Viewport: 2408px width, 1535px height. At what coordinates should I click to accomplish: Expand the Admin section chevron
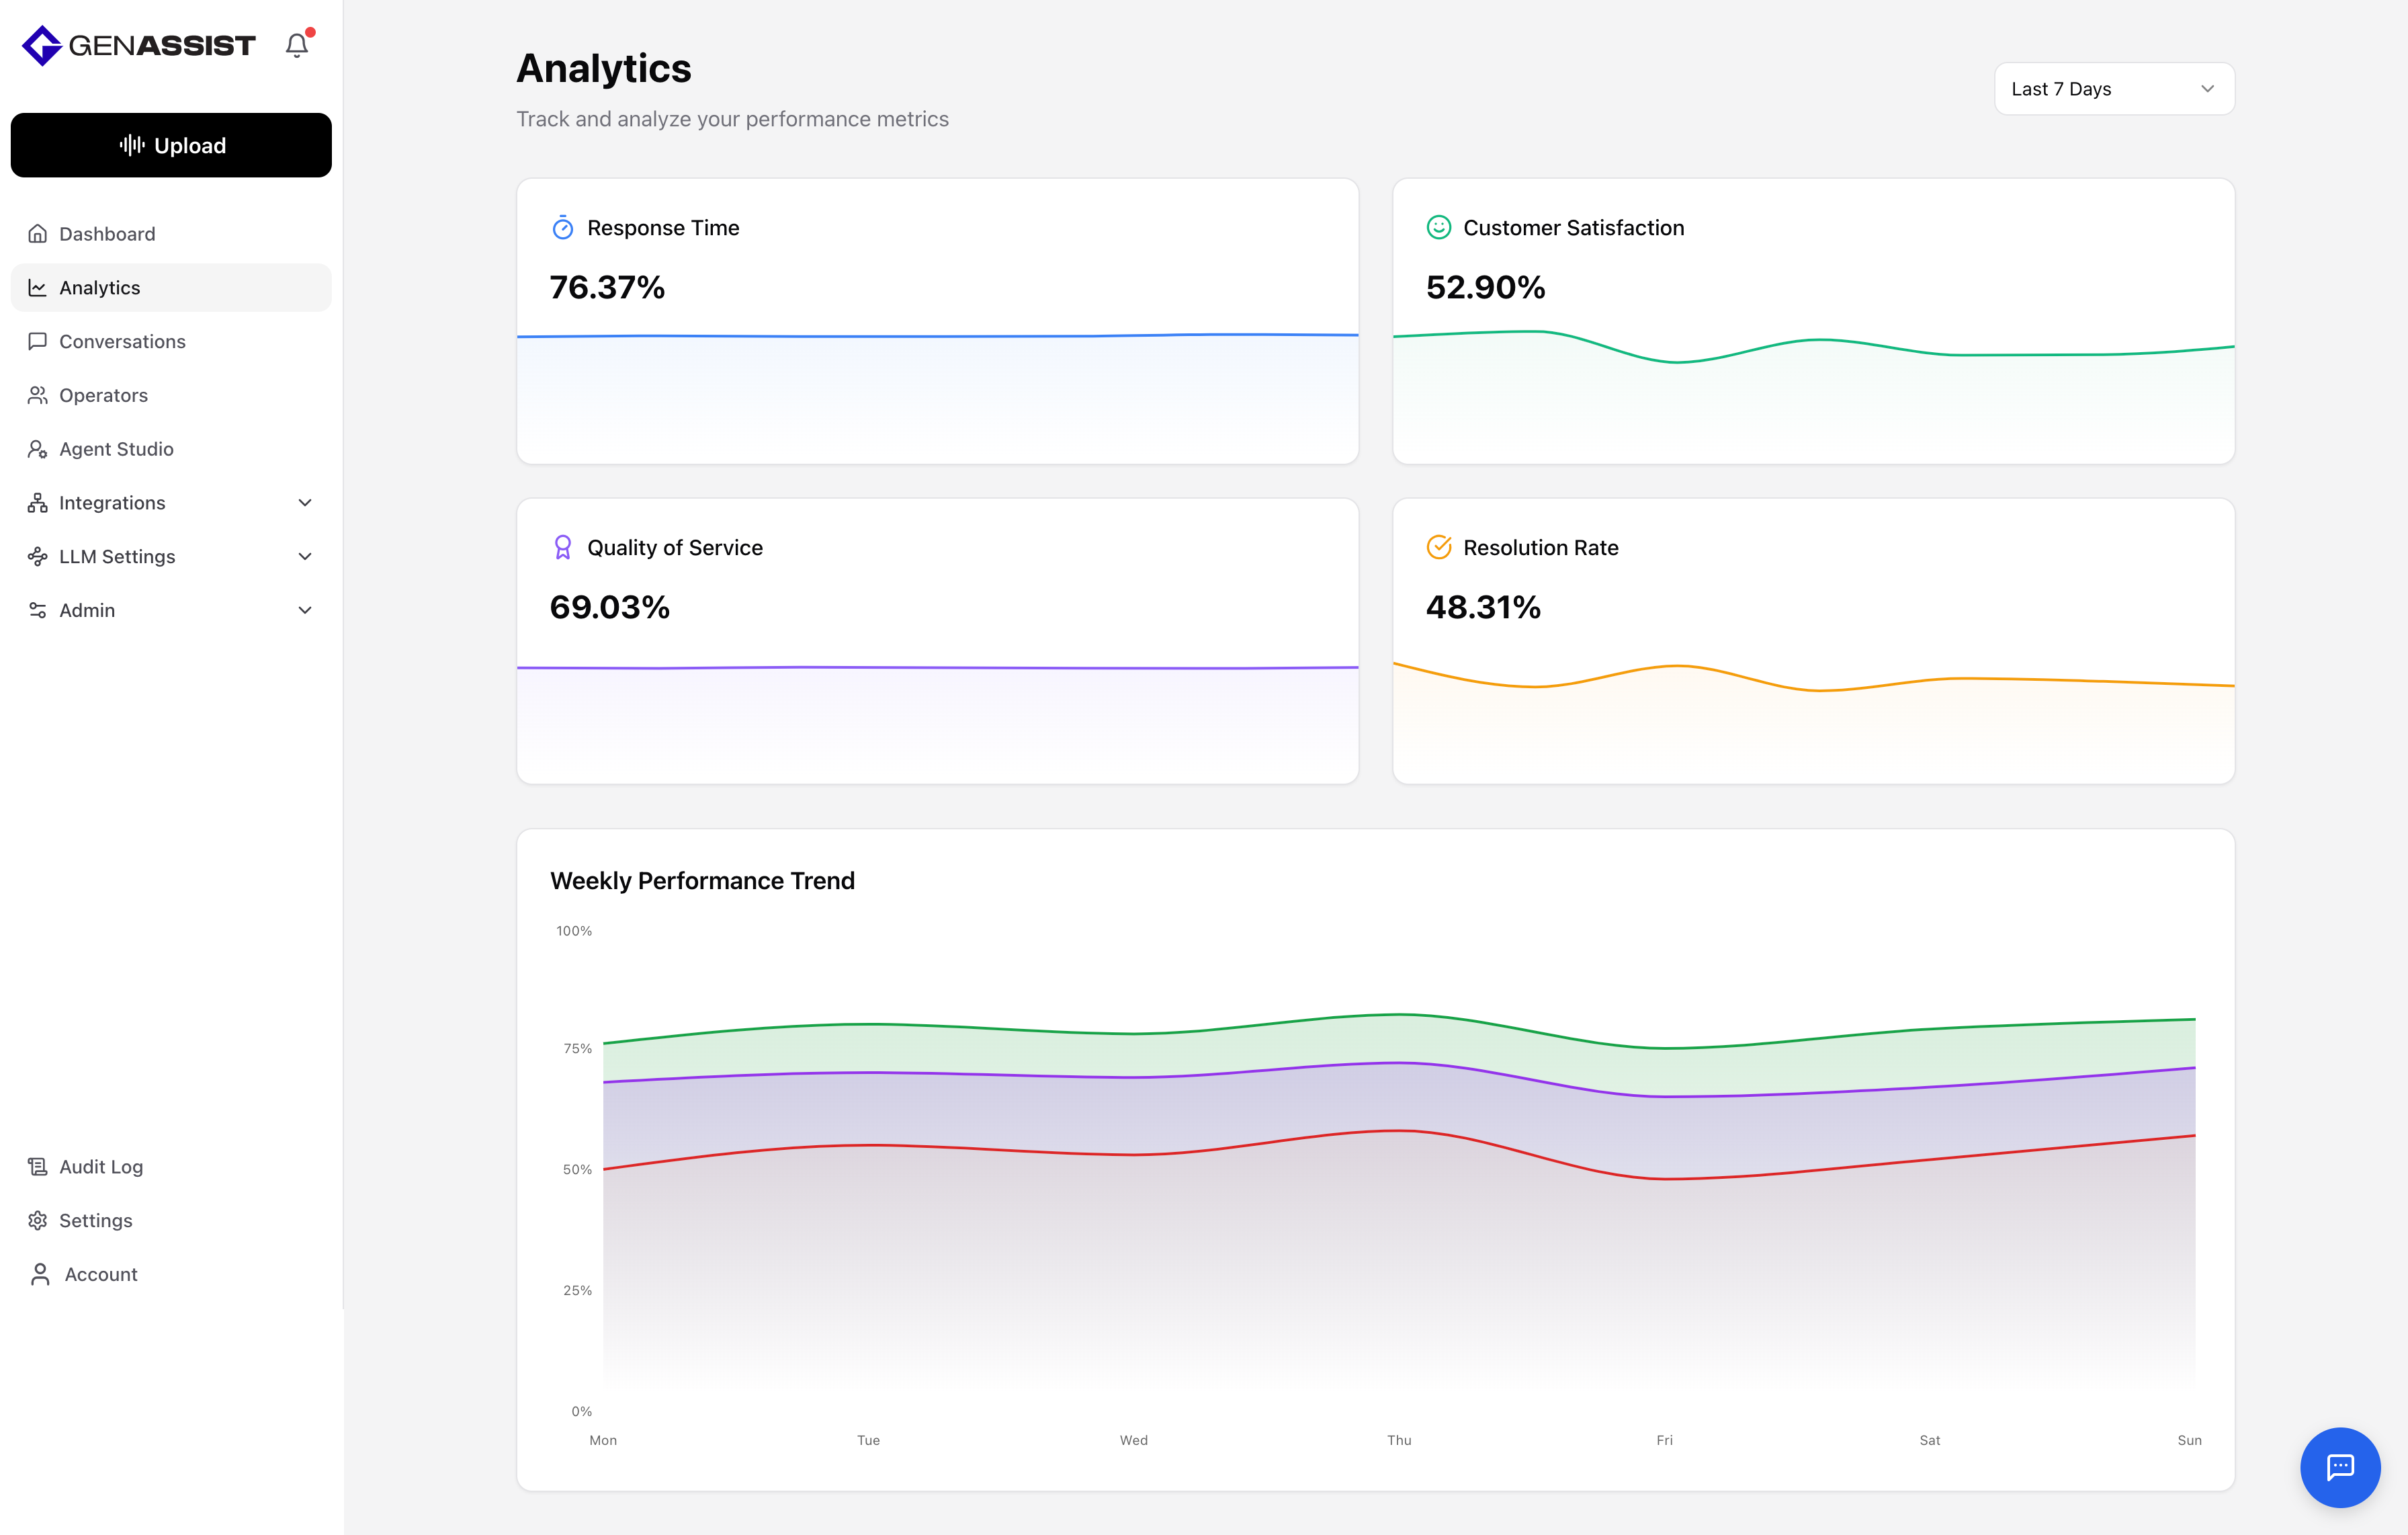(x=305, y=610)
